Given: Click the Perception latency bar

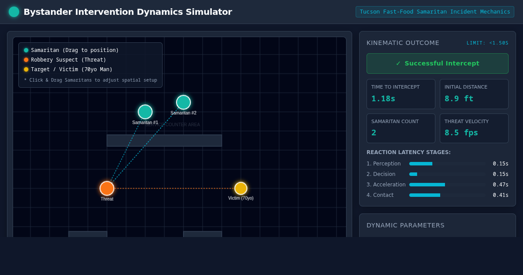Looking at the screenshot, I should (447, 164).
